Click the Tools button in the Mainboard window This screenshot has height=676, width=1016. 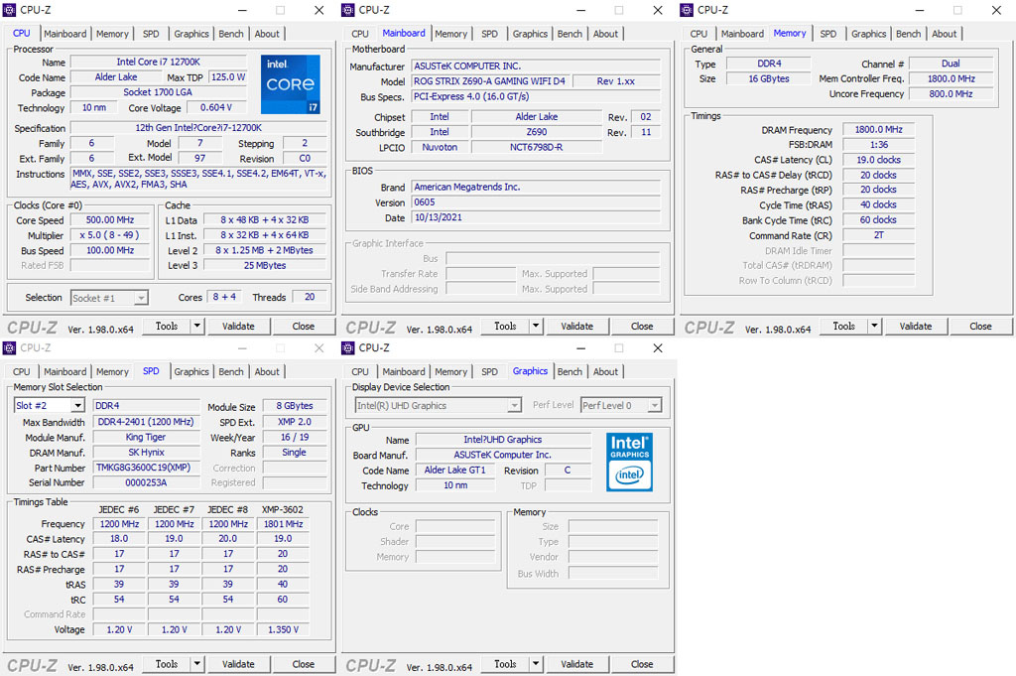505,326
